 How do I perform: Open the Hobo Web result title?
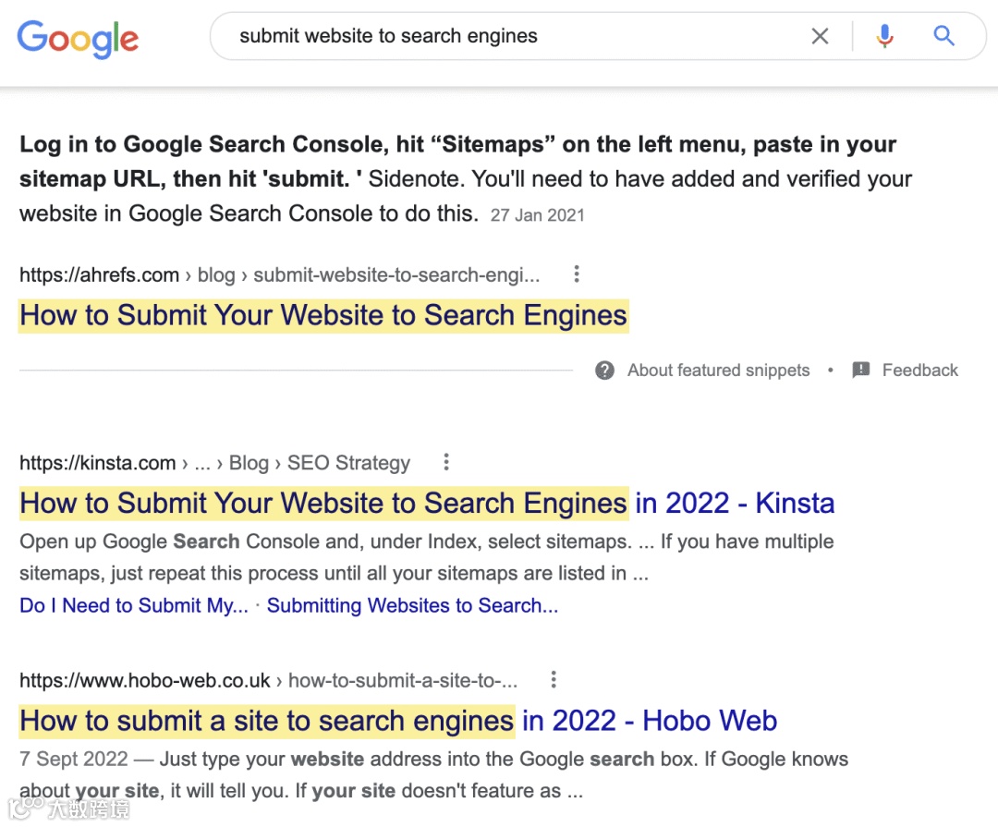(398, 721)
